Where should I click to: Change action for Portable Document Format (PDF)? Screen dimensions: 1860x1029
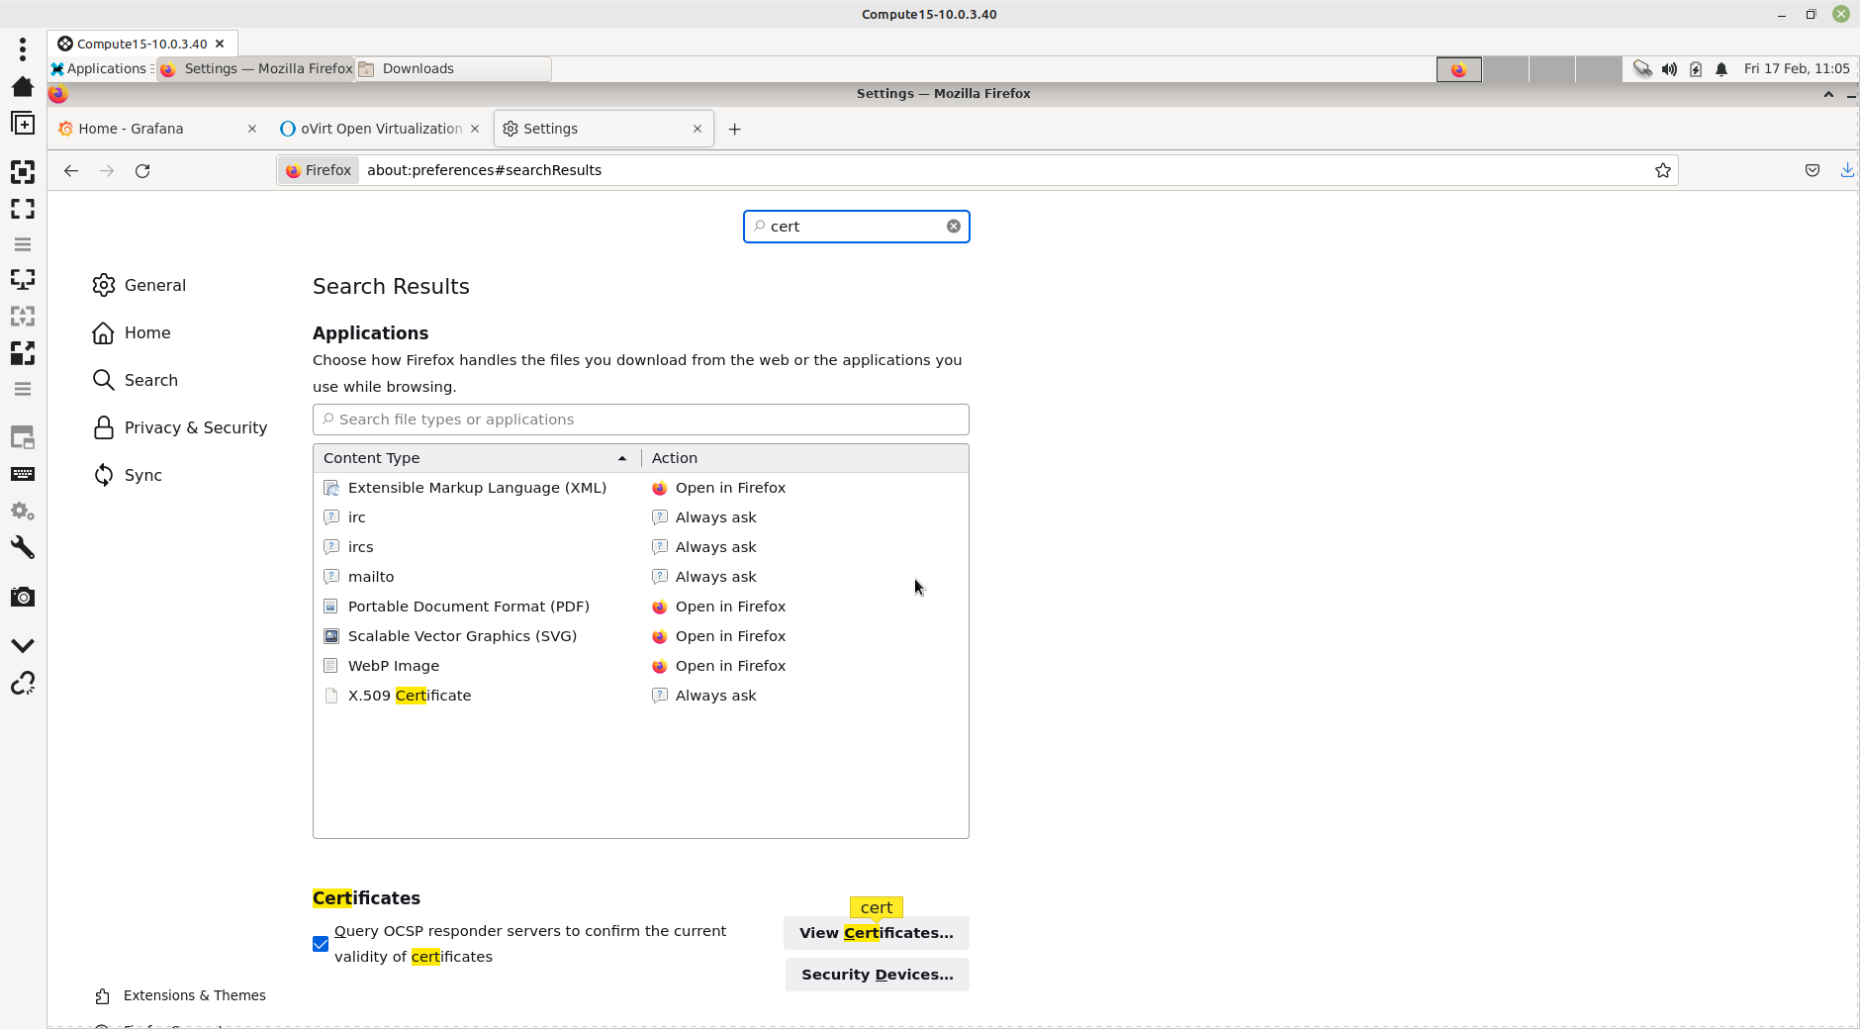point(730,607)
